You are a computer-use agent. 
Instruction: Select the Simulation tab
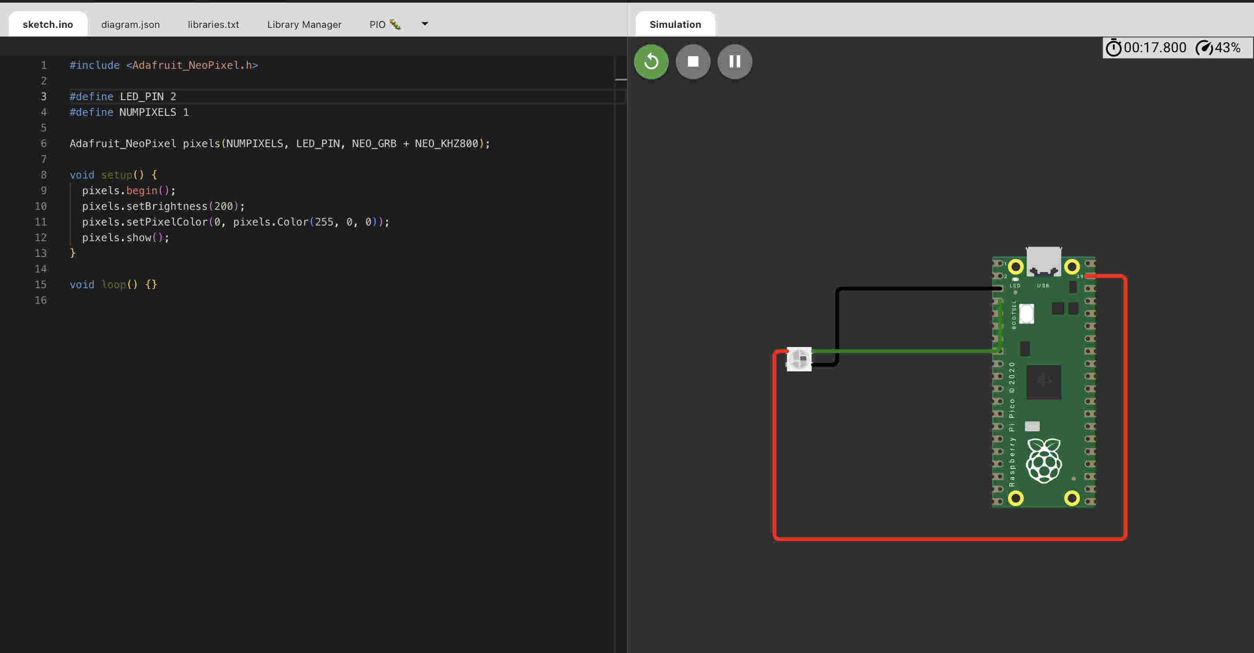tap(675, 24)
